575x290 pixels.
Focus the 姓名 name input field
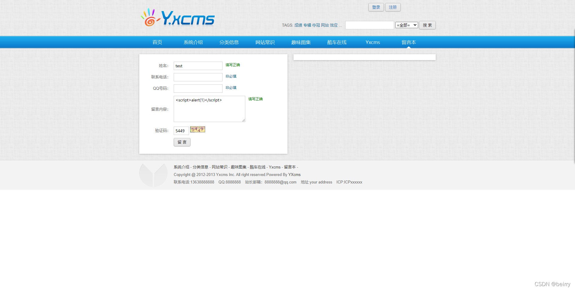point(198,66)
